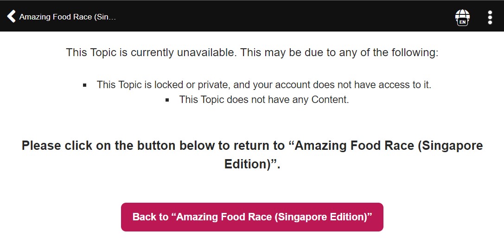Click the square bullet before locked-topic line
The height and width of the screenshot is (244, 504).
(x=84, y=85)
